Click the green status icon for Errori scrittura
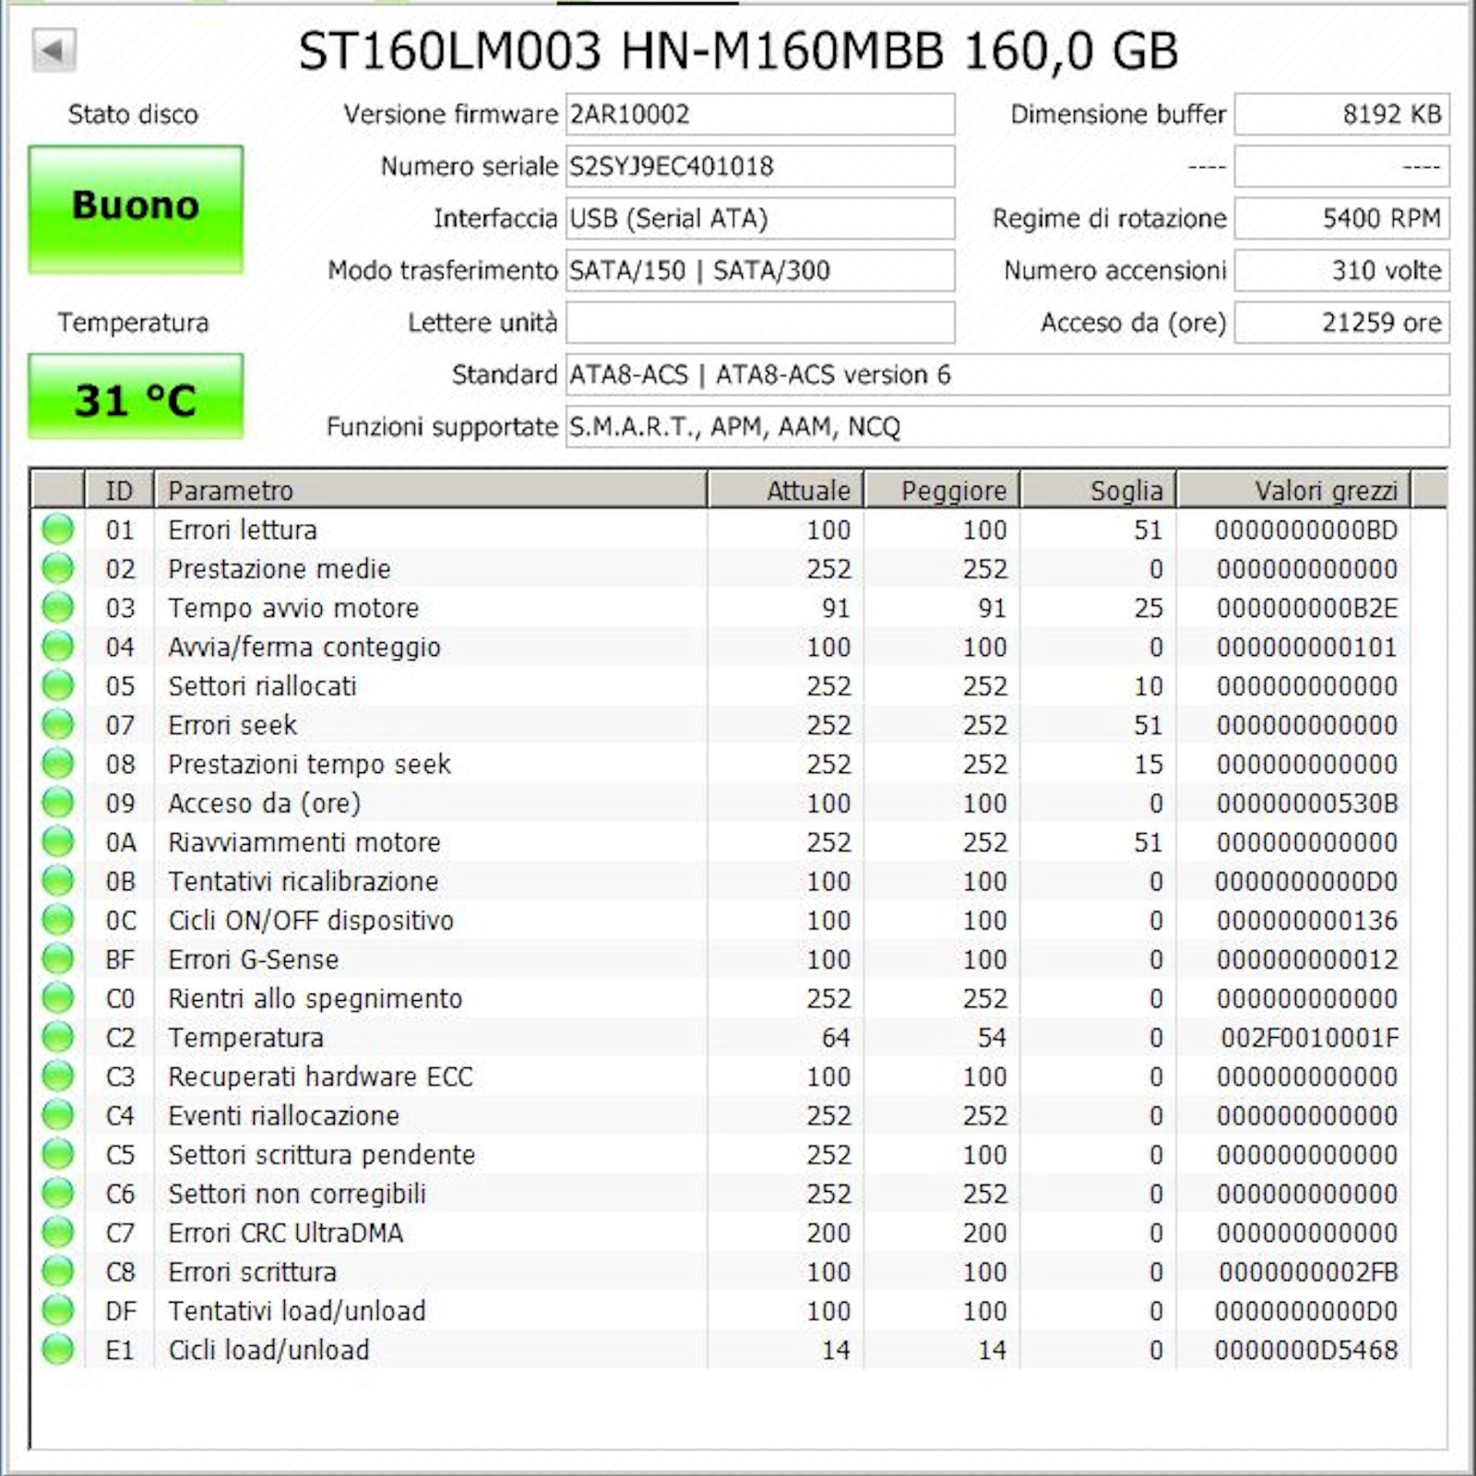This screenshot has height=1476, width=1476. tap(58, 1271)
